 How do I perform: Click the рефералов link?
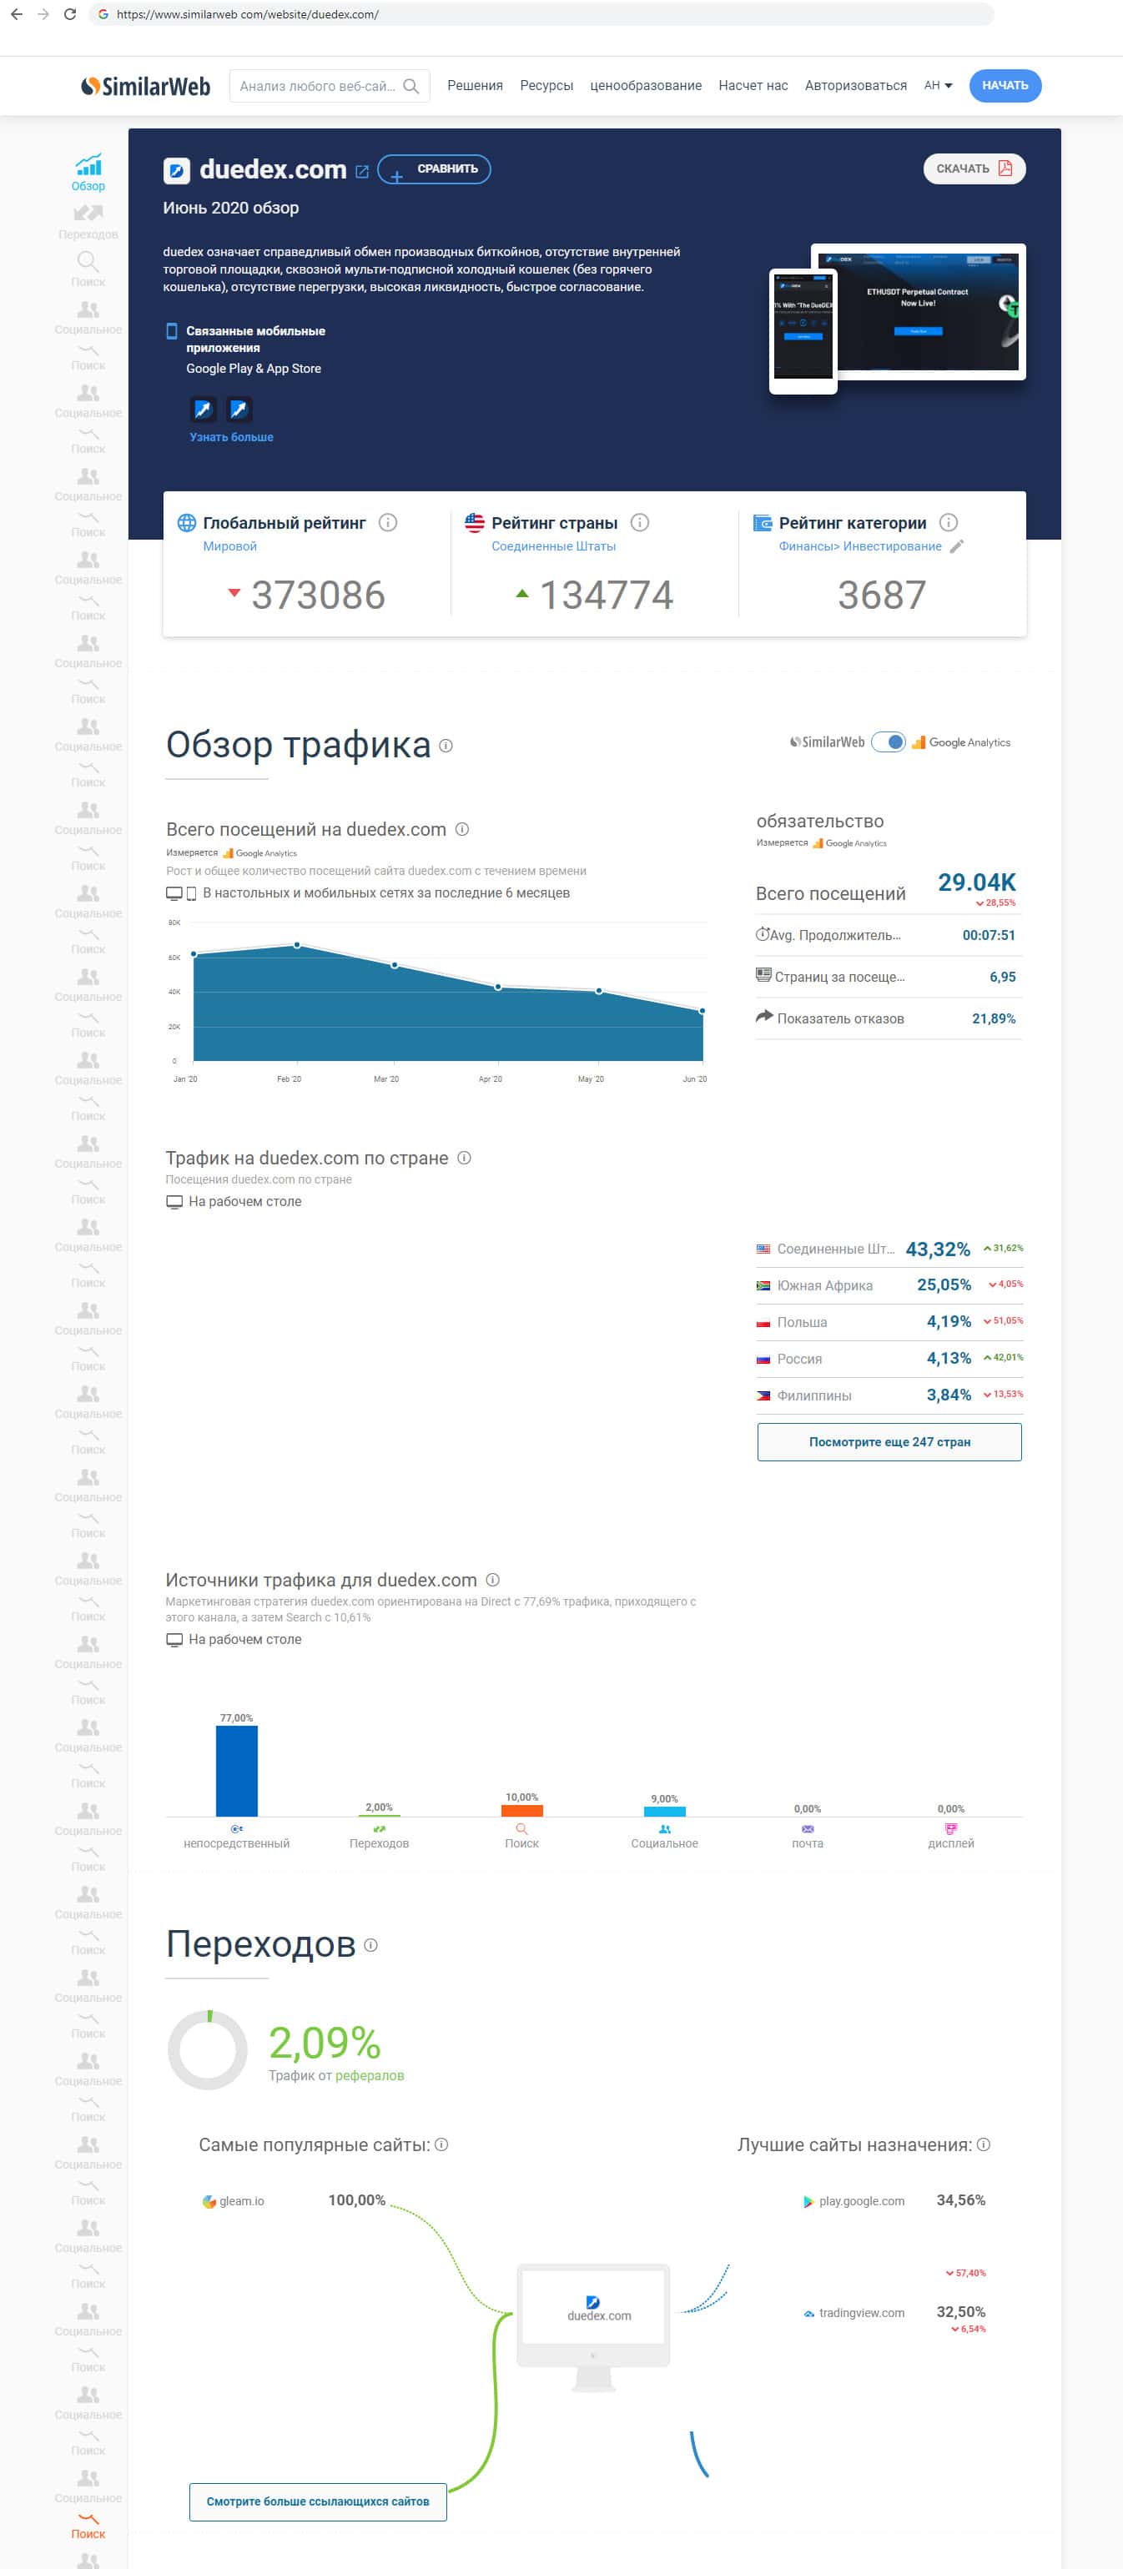pyautogui.click(x=370, y=2076)
